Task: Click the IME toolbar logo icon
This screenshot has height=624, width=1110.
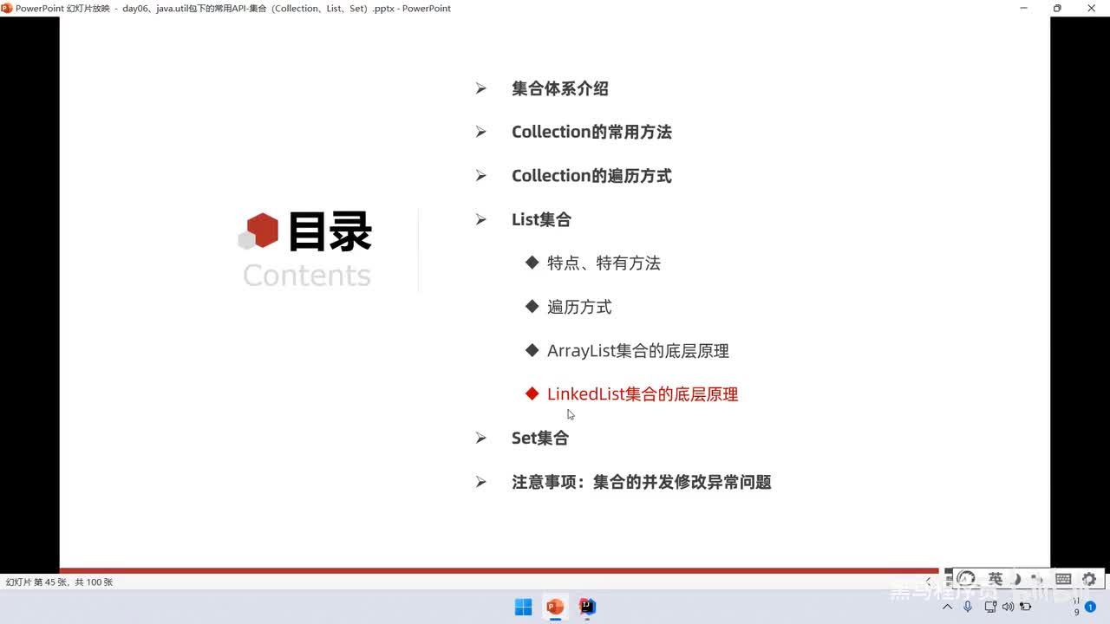Action: (x=966, y=578)
